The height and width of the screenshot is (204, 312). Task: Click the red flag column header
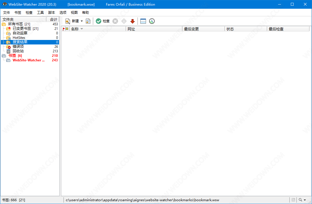coord(64,29)
